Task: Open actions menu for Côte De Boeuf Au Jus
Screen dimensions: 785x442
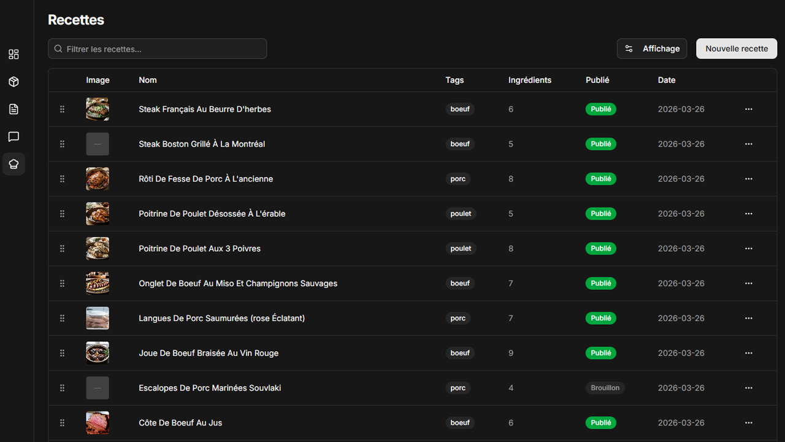Action: (x=748, y=423)
